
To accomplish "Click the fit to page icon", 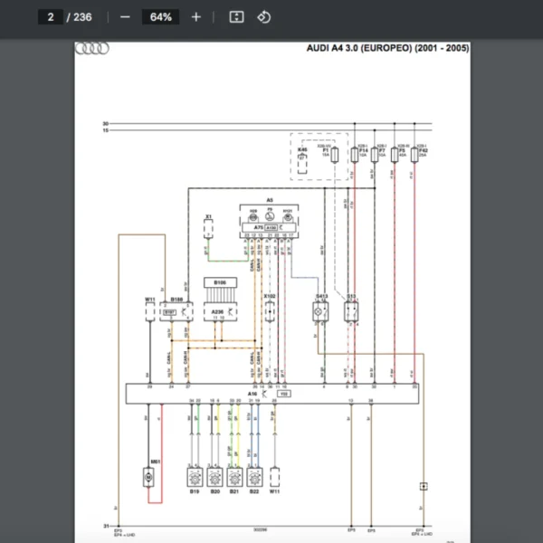I will click(236, 17).
